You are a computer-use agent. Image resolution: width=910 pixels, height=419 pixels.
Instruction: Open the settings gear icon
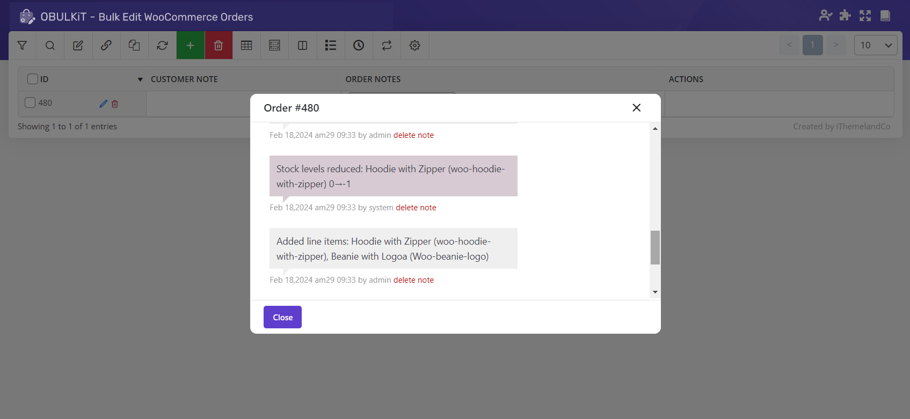pos(414,46)
